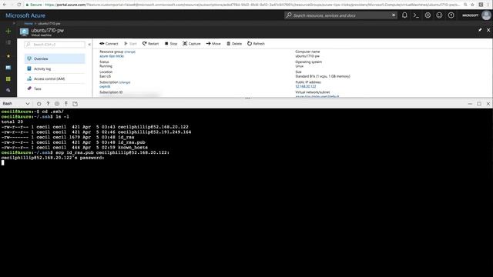Open the All services list icon in sidebar
This screenshot has height=277, width=493.
(8, 42)
